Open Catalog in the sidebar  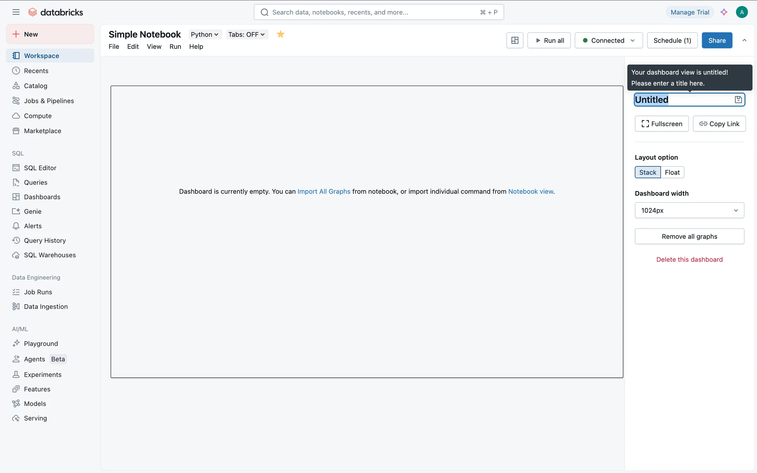click(35, 86)
